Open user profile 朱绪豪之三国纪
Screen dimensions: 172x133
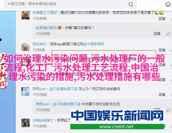[45, 13]
